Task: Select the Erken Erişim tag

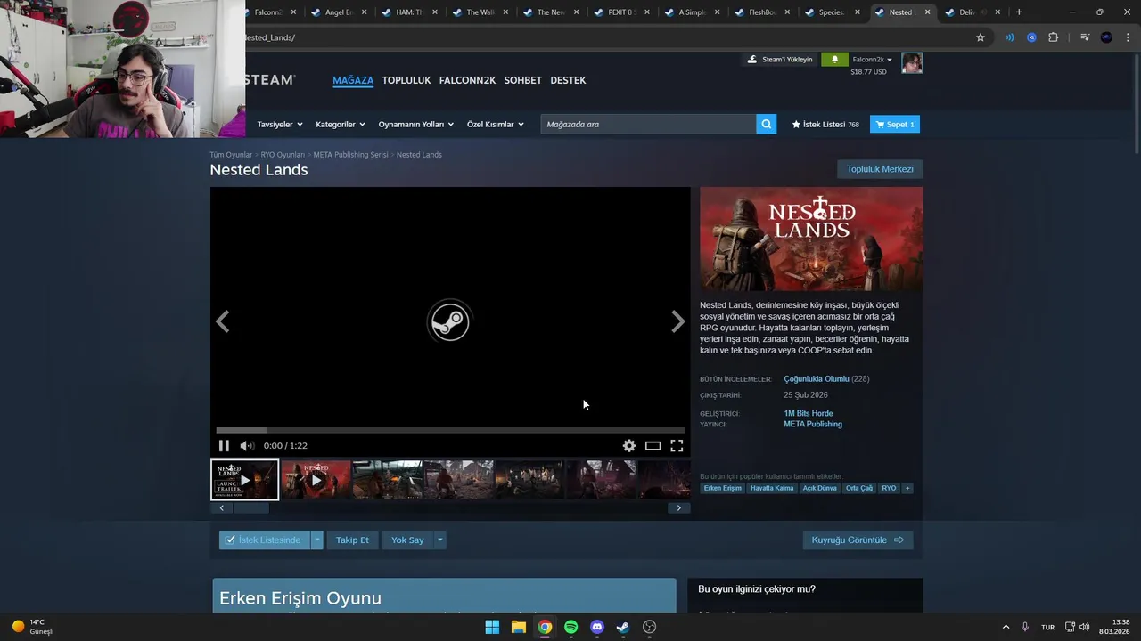Action: click(722, 488)
